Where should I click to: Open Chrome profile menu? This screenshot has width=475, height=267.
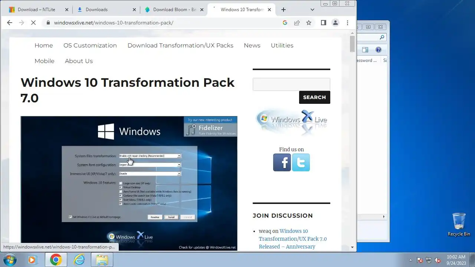click(335, 23)
